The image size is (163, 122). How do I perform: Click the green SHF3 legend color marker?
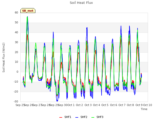tap(93, 117)
